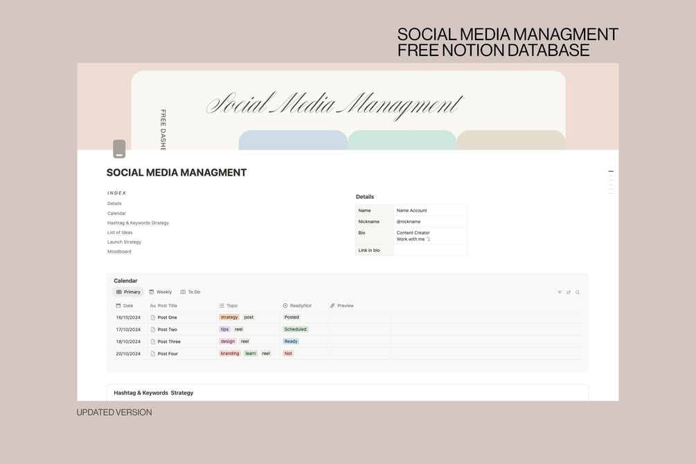Click the Nickname label cell in Details
Screen dimensions: 696x464
click(x=375, y=222)
